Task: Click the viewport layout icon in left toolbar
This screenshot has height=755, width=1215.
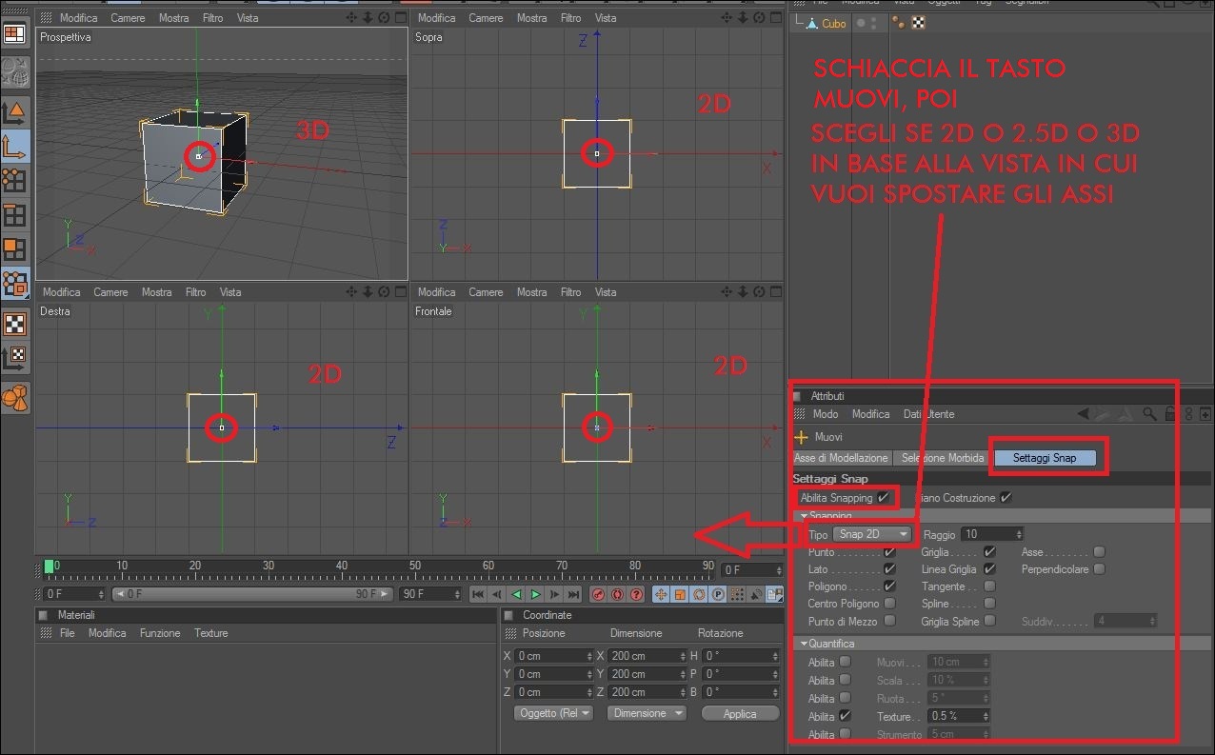Action: click(14, 34)
